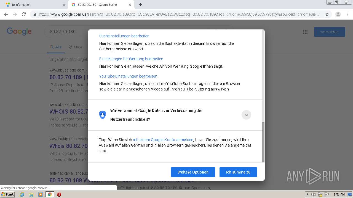The width and height of the screenshot is (353, 198).
Task: Click the padlock site info icon
Action: pos(35,14)
